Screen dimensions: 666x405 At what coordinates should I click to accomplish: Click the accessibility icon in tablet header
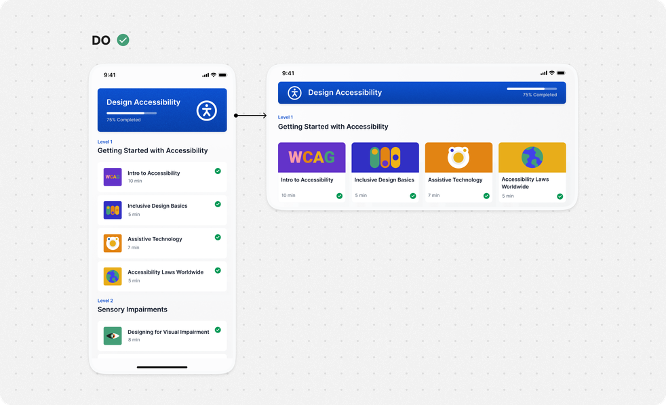[294, 93]
